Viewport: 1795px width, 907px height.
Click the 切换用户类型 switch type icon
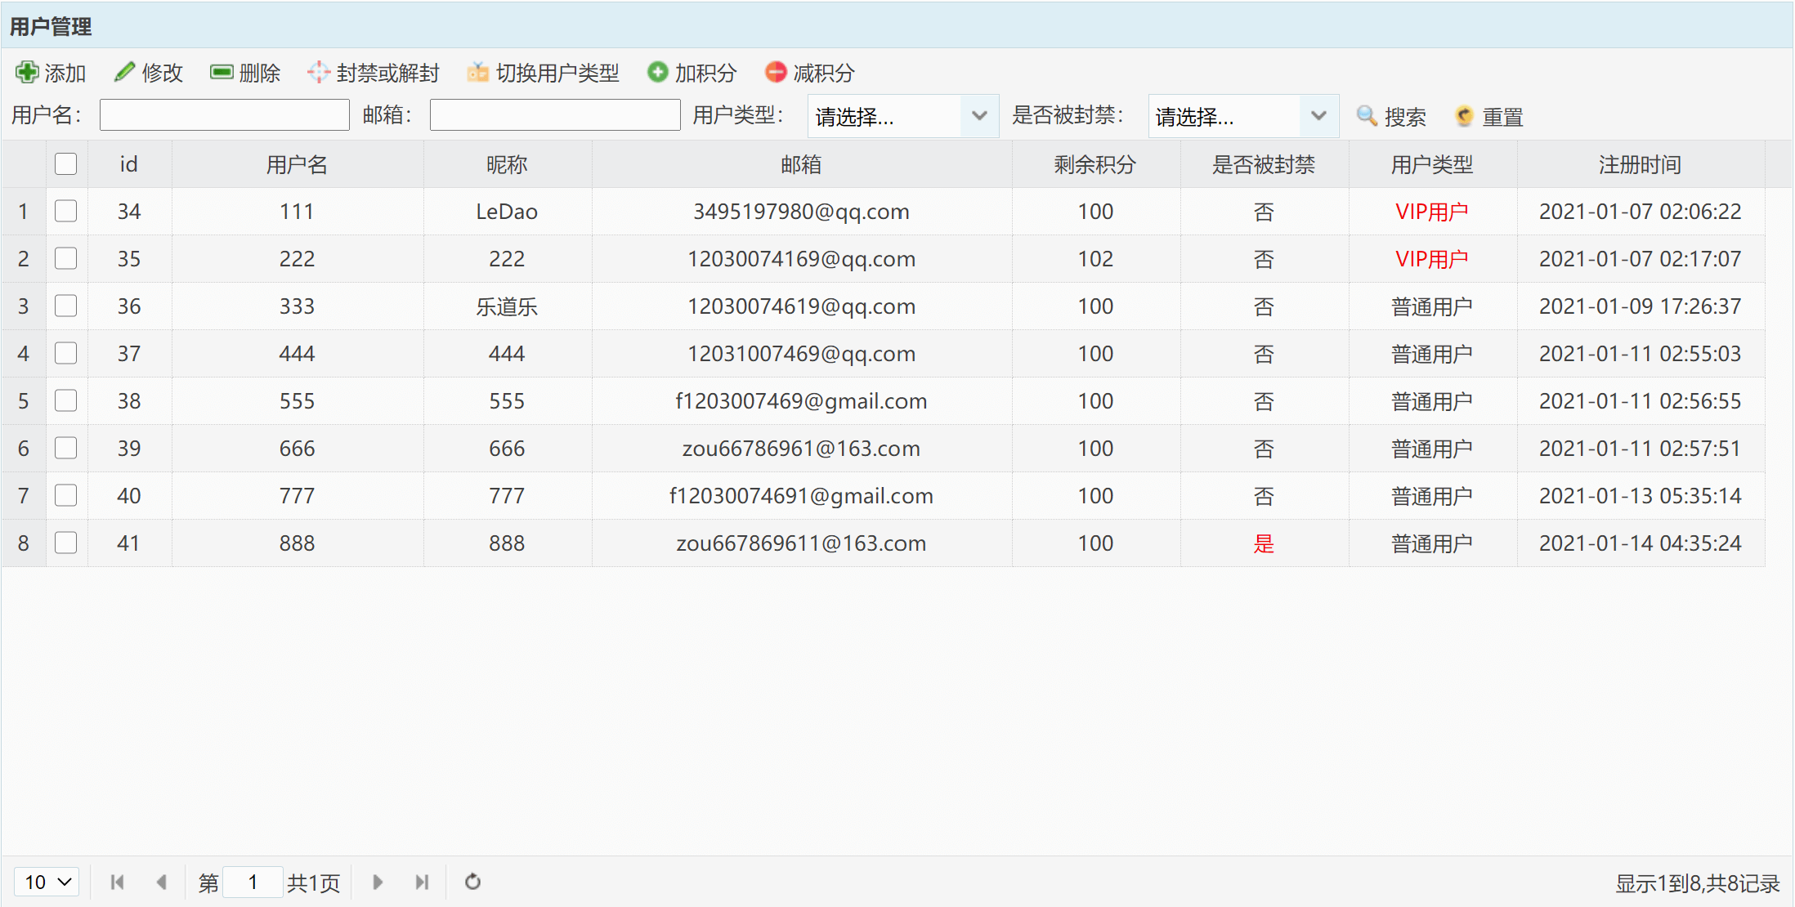point(477,73)
